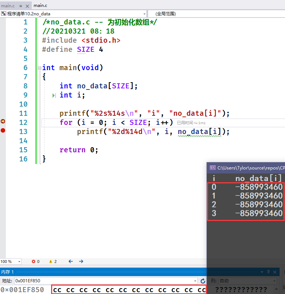The width and height of the screenshot is (285, 294).
Task: Select the second main.c tab
Action: [x=40, y=5]
